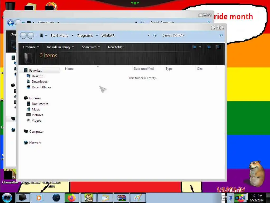Open Music library
270x203 pixels.
(36, 109)
